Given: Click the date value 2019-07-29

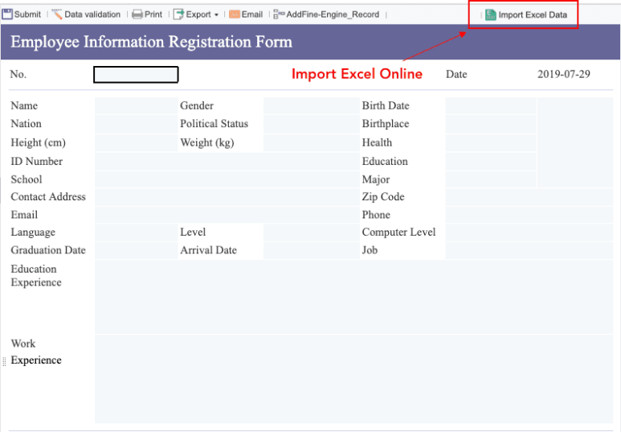Looking at the screenshot, I should click(x=564, y=74).
